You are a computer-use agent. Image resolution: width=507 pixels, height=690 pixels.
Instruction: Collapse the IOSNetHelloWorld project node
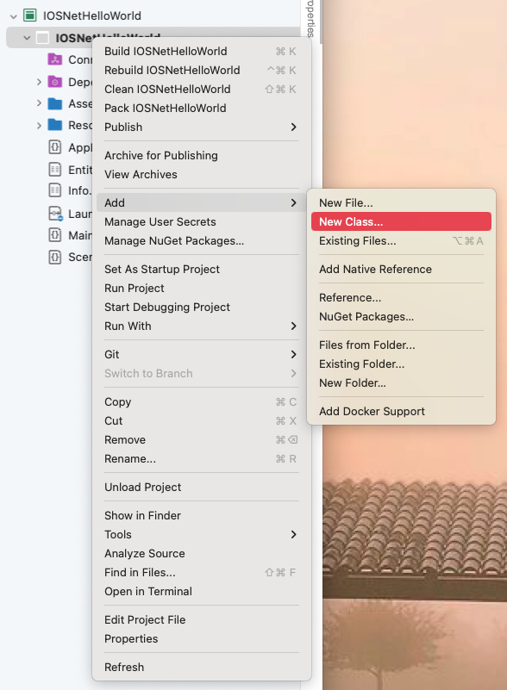26,38
